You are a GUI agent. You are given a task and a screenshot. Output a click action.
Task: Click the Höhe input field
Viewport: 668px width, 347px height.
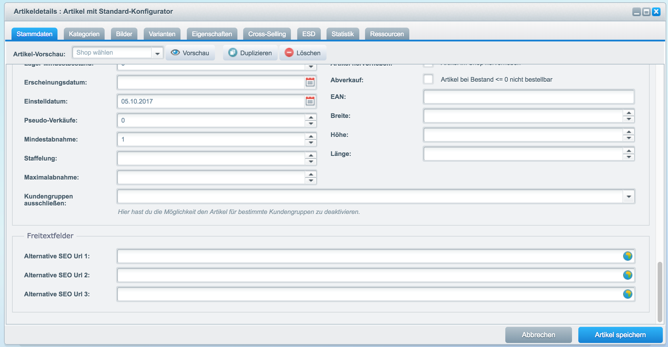pos(523,135)
